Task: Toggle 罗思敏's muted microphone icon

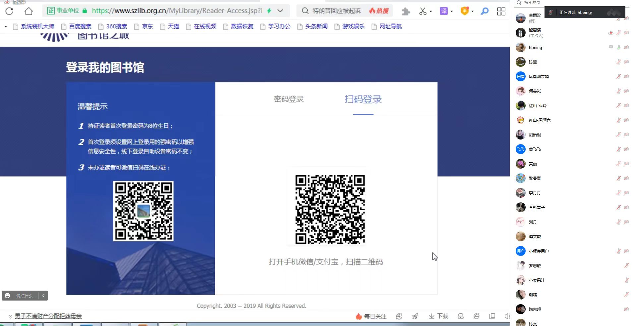Action: [x=627, y=265]
